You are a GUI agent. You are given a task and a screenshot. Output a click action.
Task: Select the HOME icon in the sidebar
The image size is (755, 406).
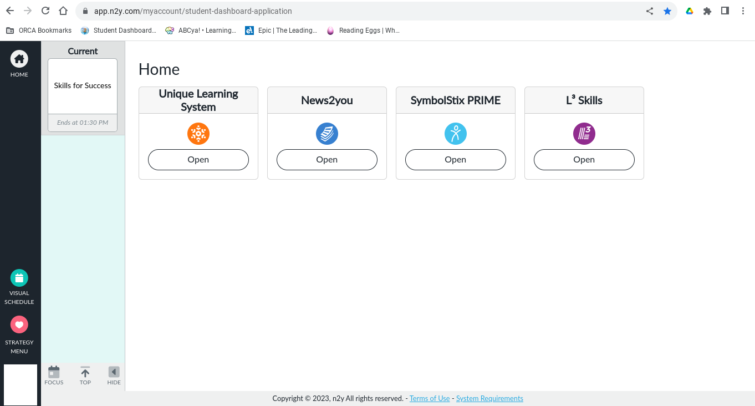[x=19, y=58]
